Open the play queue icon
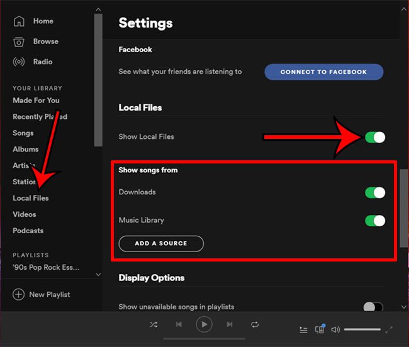The height and width of the screenshot is (347, 409). 304,329
